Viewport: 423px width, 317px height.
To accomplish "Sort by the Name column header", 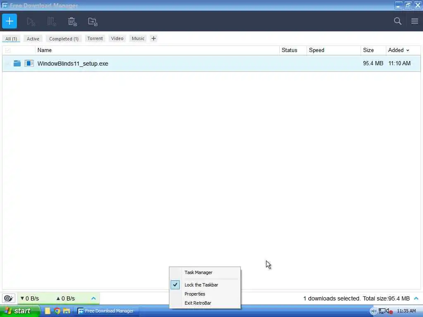I will pos(157,50).
